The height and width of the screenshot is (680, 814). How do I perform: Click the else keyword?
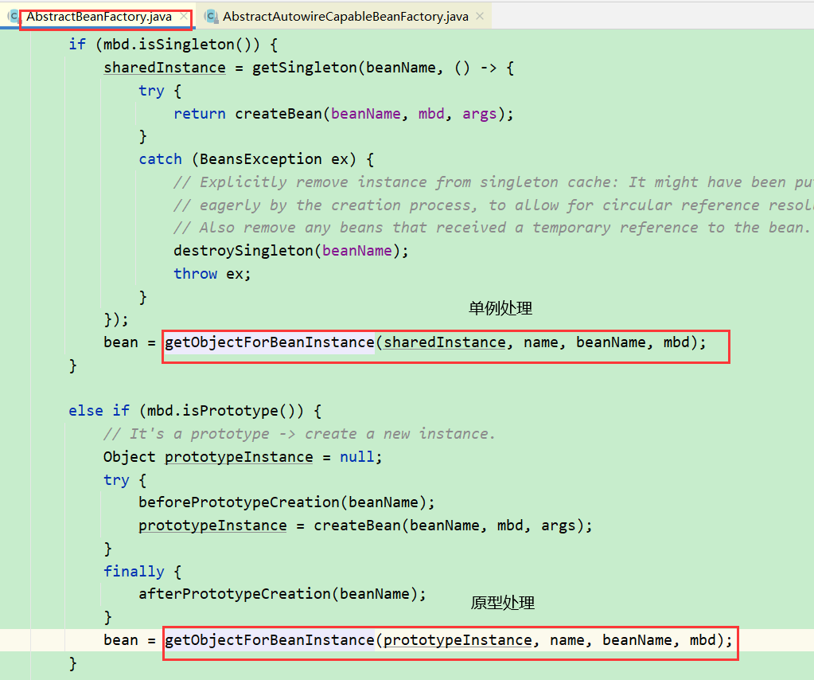pyautogui.click(x=86, y=411)
